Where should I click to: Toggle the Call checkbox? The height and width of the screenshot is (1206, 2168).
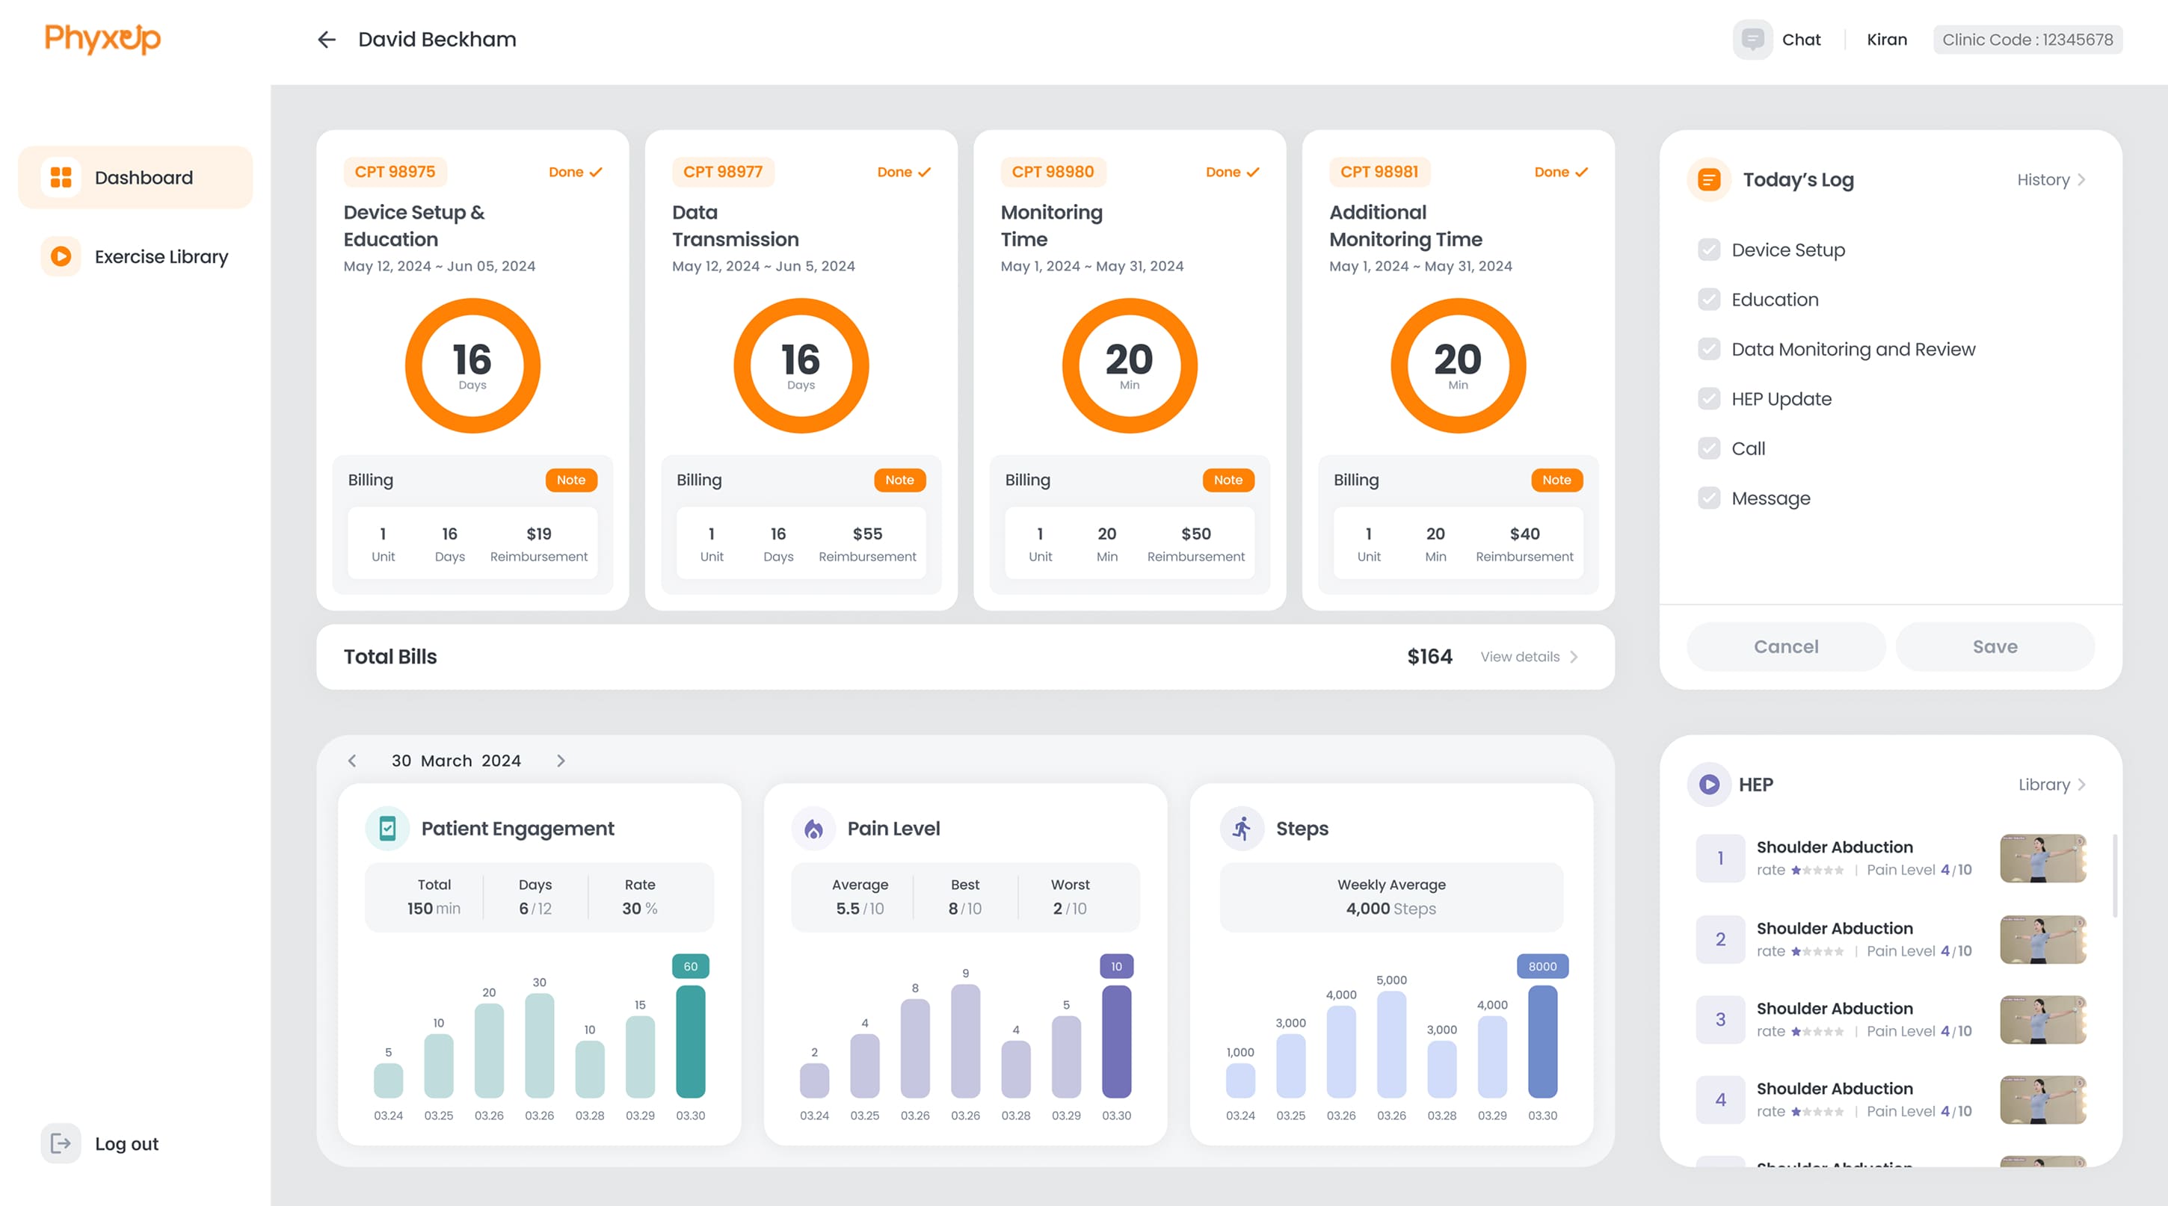click(x=1708, y=448)
